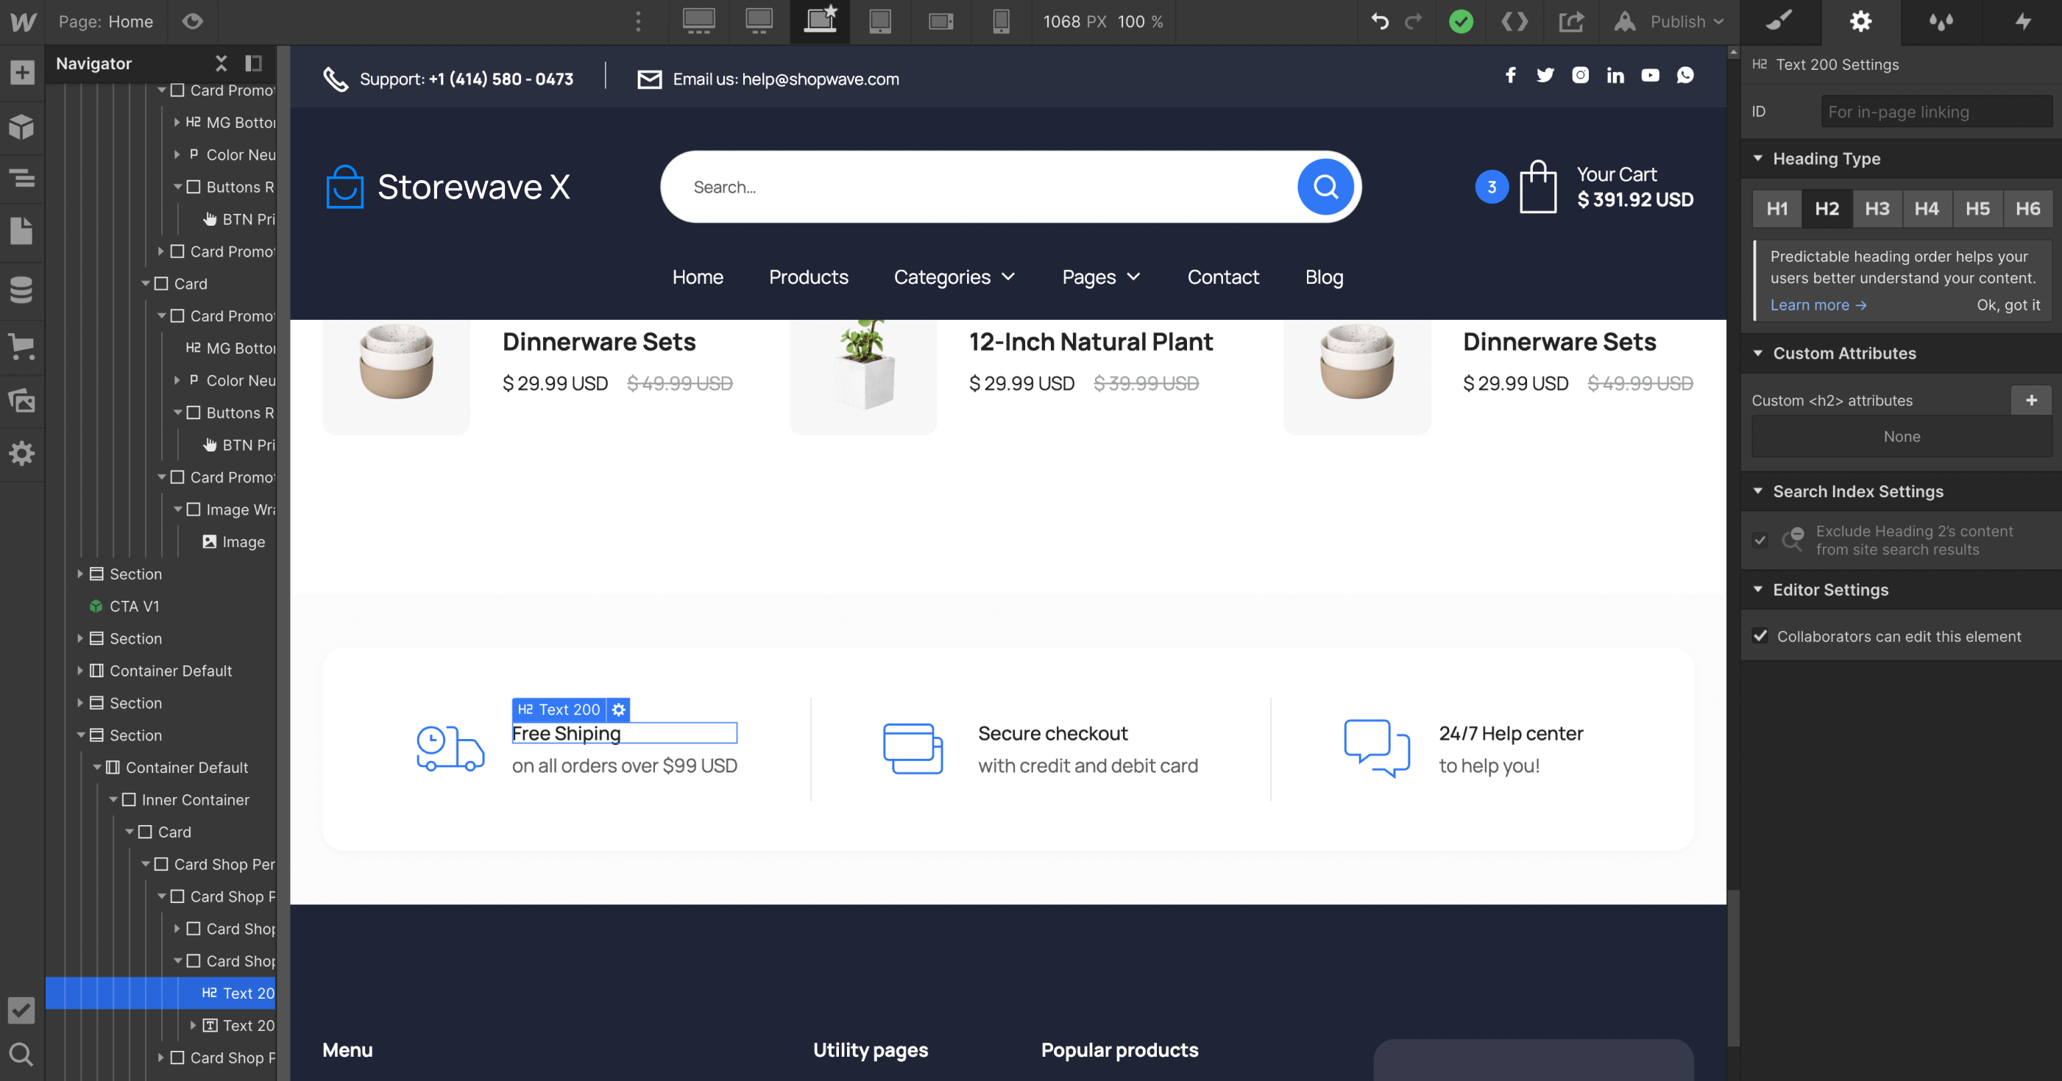This screenshot has width=2062, height=1081.
Task: Dismiss tip with Ok, got it
Action: click(x=2008, y=305)
